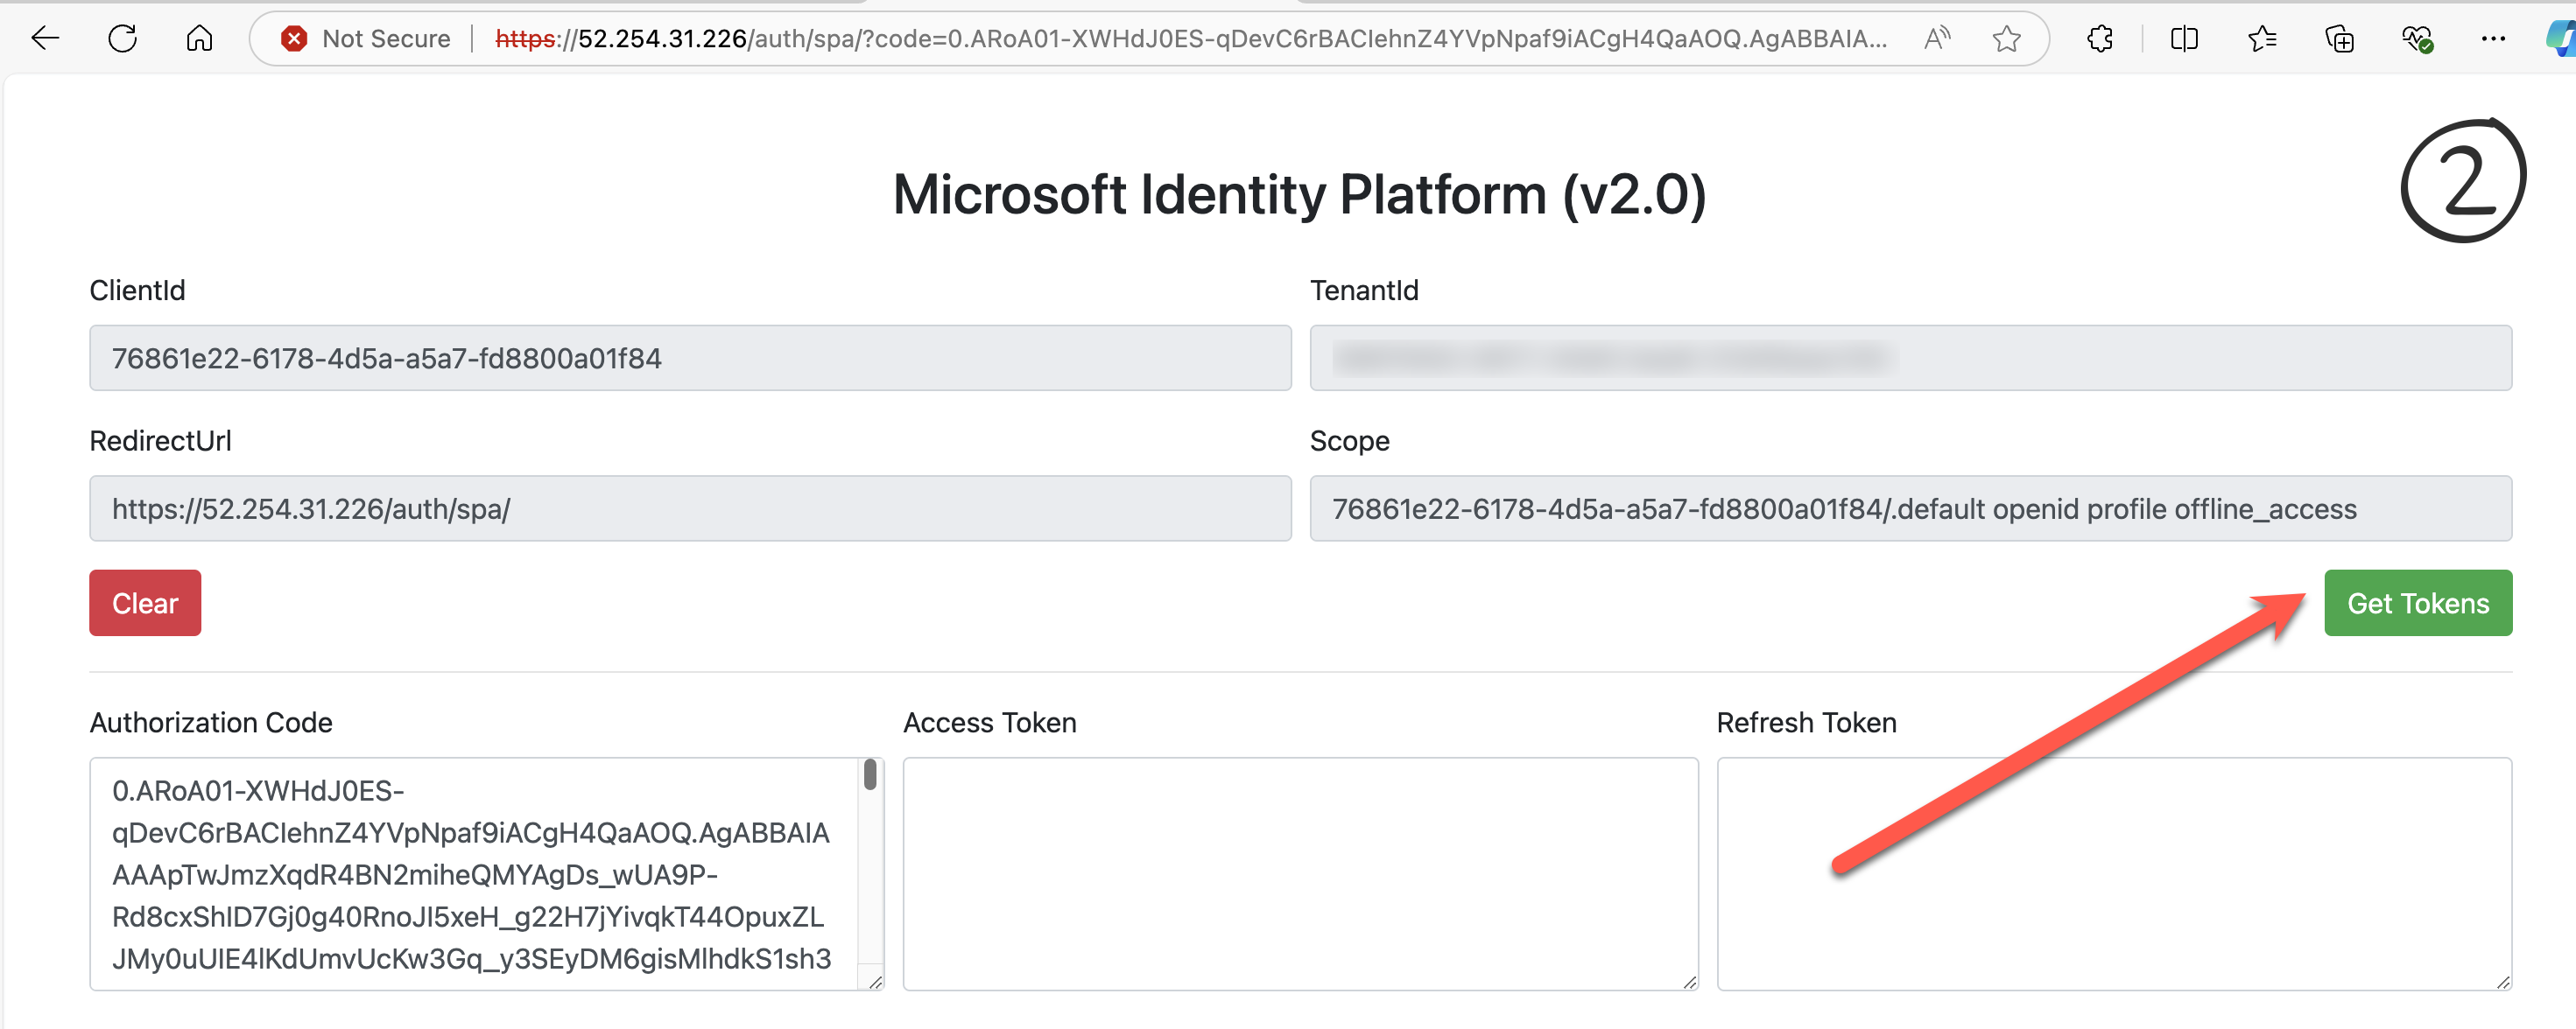Go back using the browser back arrow
The height and width of the screenshot is (1029, 2576).
[x=45, y=39]
